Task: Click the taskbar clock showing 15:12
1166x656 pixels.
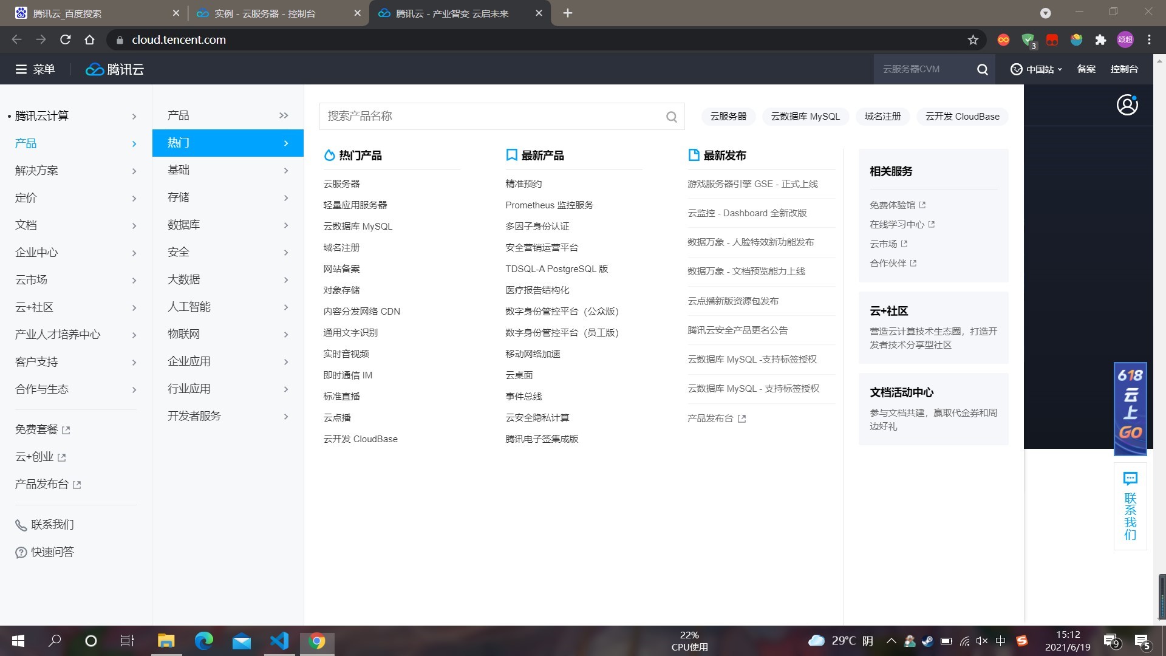Action: (1068, 641)
